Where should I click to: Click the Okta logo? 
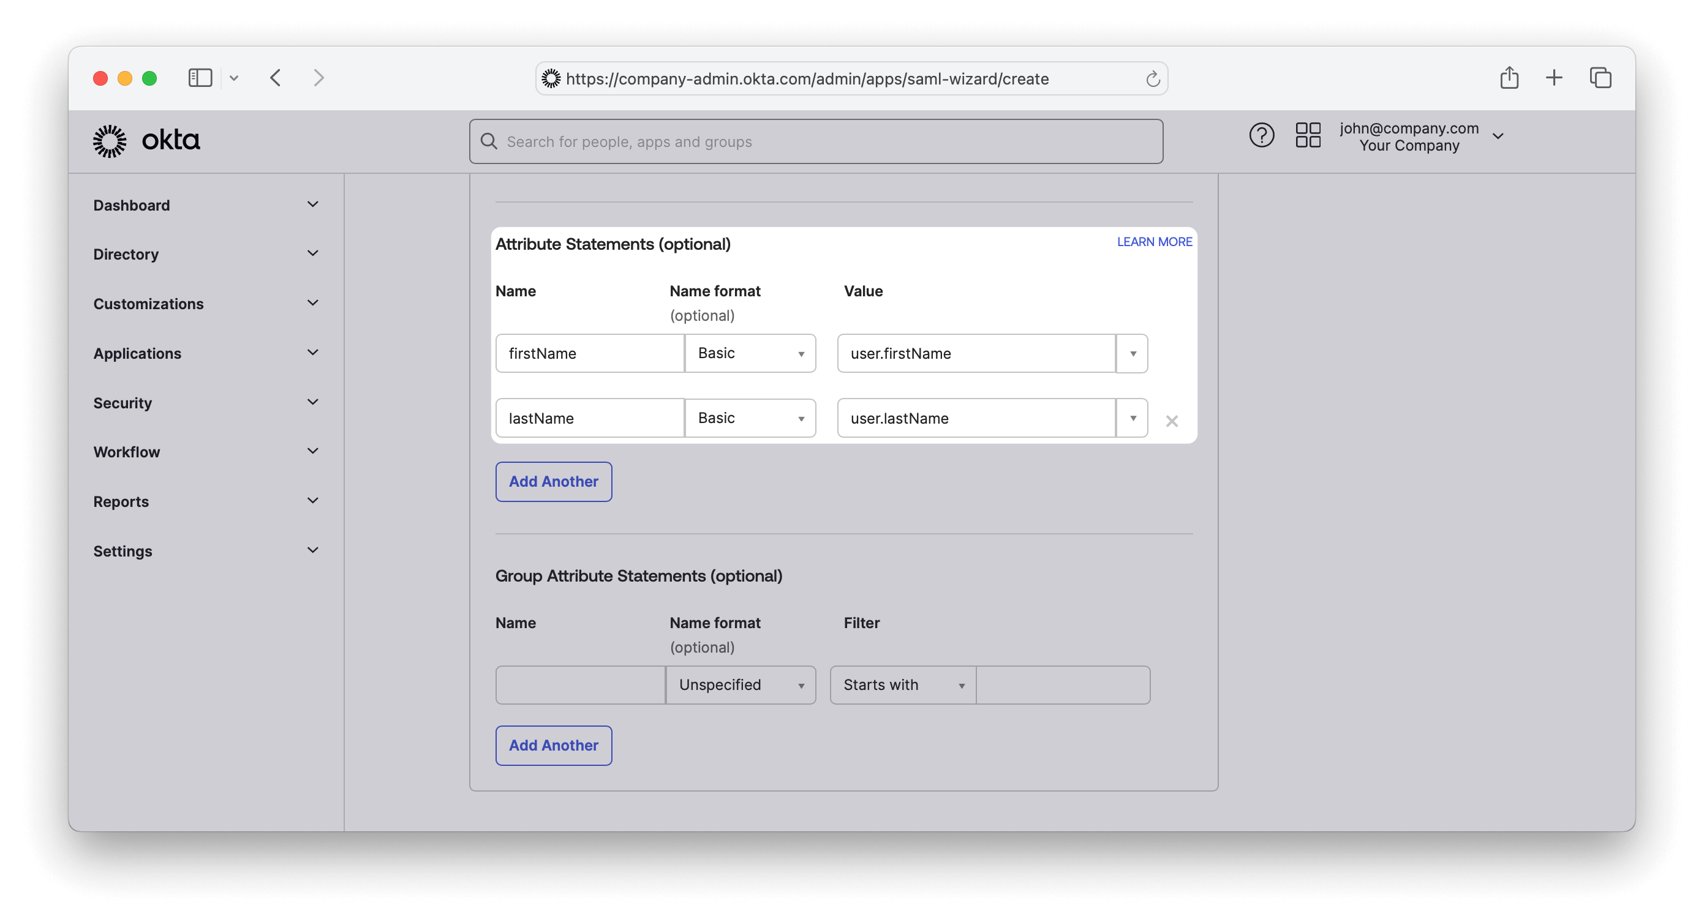[146, 141]
